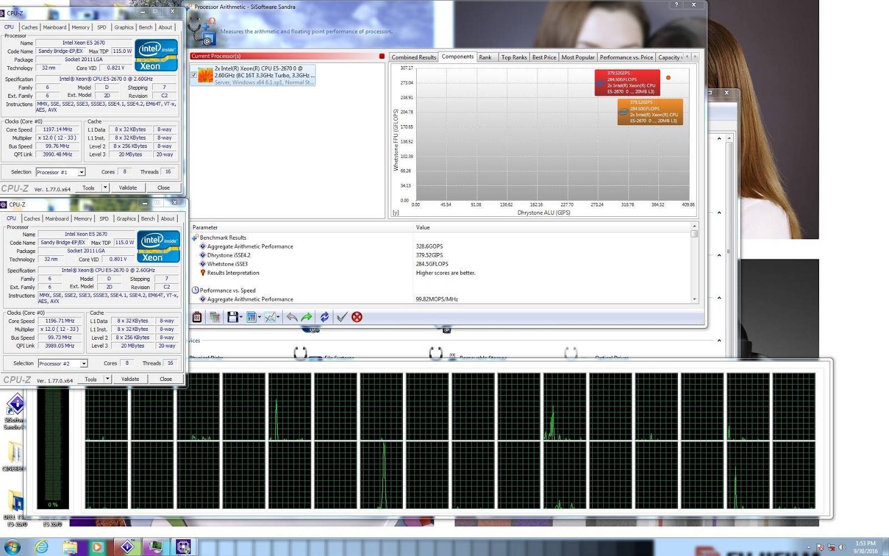Click the green checkmark to accept results
The width and height of the screenshot is (889, 556).
341,316
